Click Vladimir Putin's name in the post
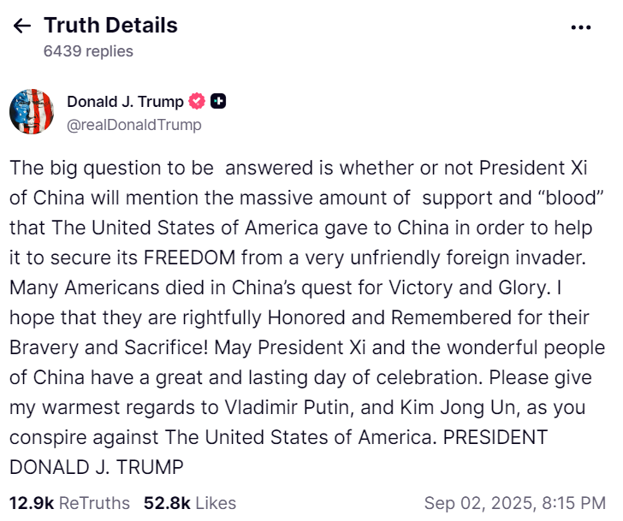 (x=287, y=407)
